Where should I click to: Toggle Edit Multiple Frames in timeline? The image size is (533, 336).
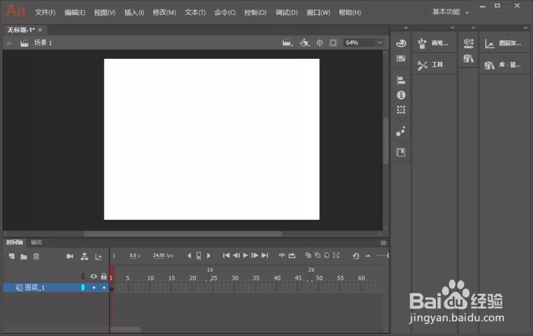327,255
